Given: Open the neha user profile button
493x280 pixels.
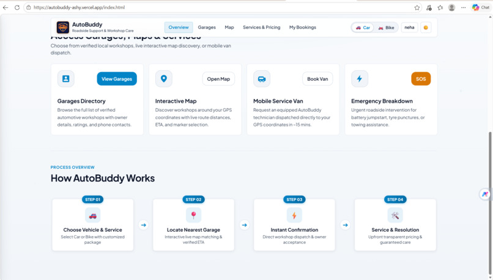Looking at the screenshot, I should (409, 28).
